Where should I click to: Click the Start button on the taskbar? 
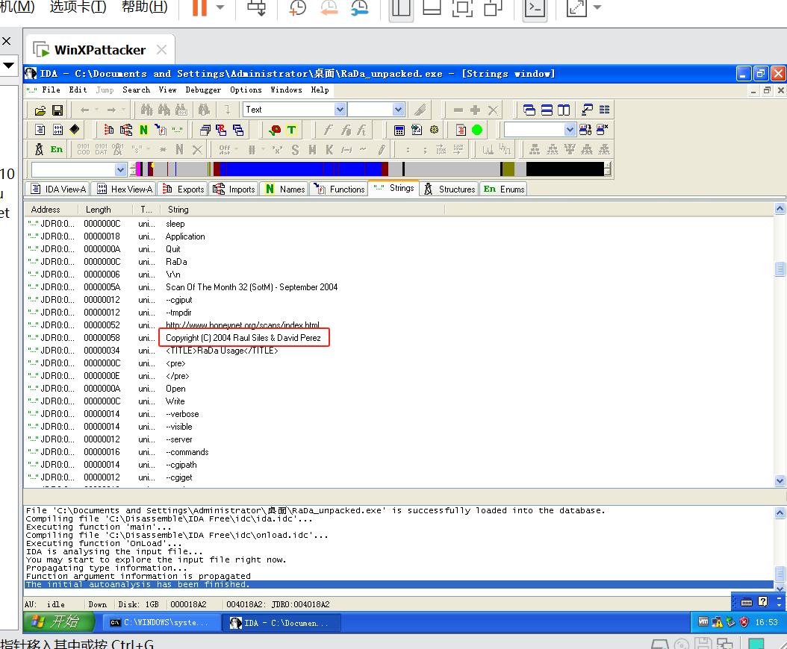click(x=59, y=622)
